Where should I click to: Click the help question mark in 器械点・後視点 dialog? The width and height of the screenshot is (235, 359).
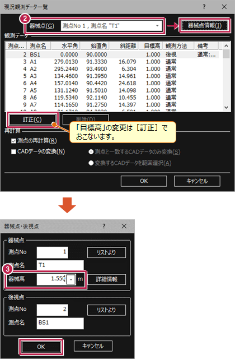(104, 226)
